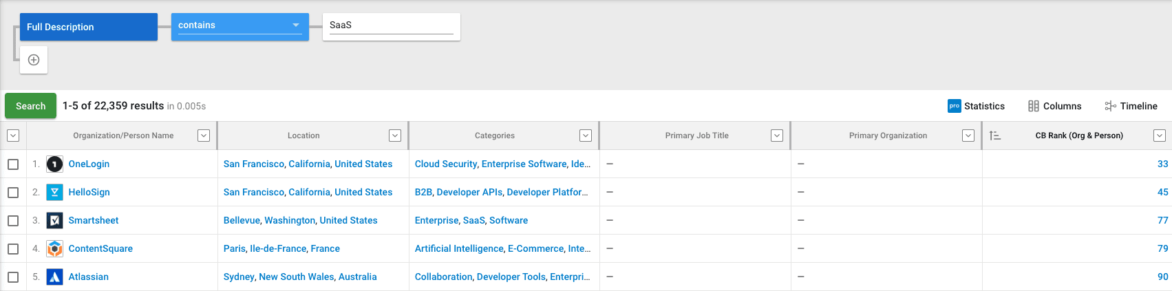Image resolution: width=1172 pixels, height=291 pixels.
Task: Click CB Rank value 77
Action: coord(1162,220)
